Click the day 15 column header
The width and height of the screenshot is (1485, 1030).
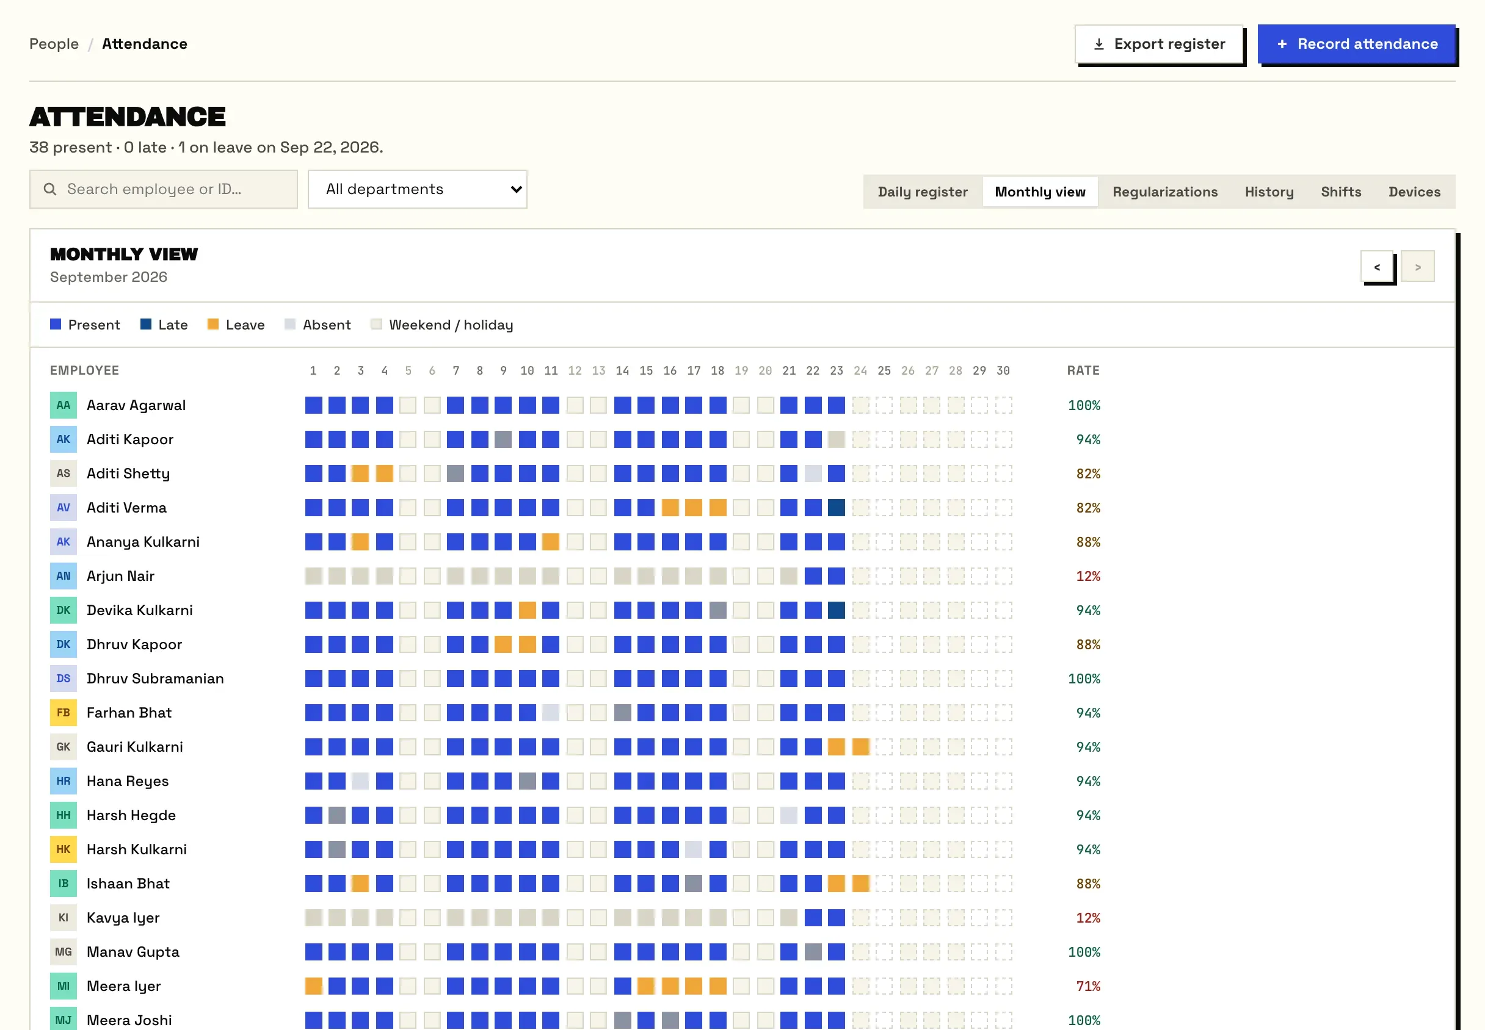click(x=646, y=371)
